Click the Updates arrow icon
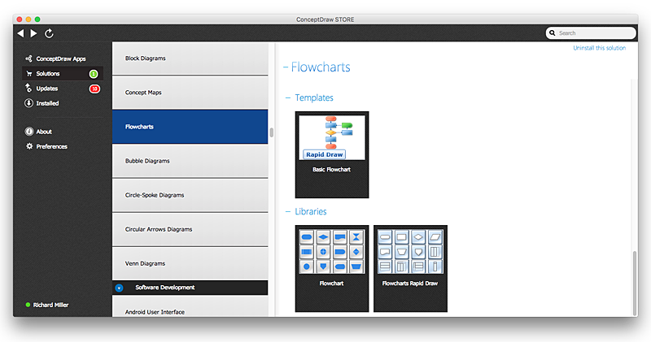The height and width of the screenshot is (342, 651). pyautogui.click(x=28, y=88)
